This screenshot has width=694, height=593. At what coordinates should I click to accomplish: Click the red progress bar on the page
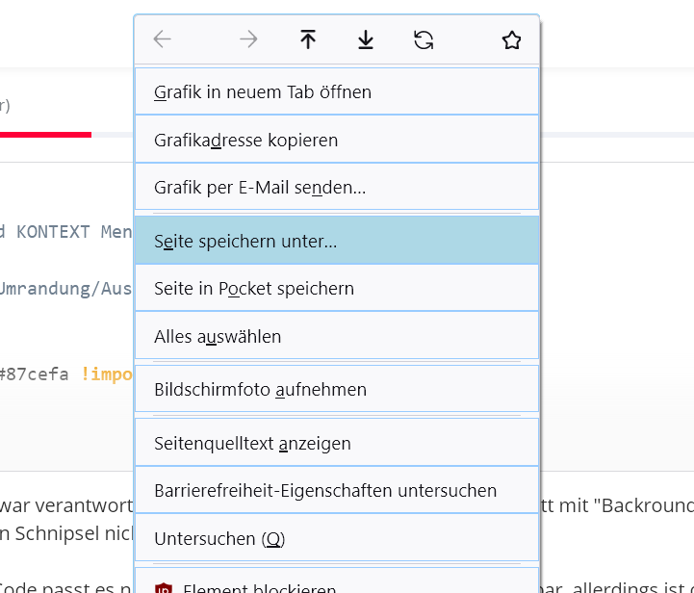click(45, 134)
